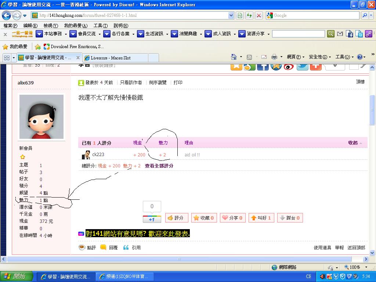Click the mail envelope icon in toolbar
This screenshot has height=282, width=376.
coord(340,34)
